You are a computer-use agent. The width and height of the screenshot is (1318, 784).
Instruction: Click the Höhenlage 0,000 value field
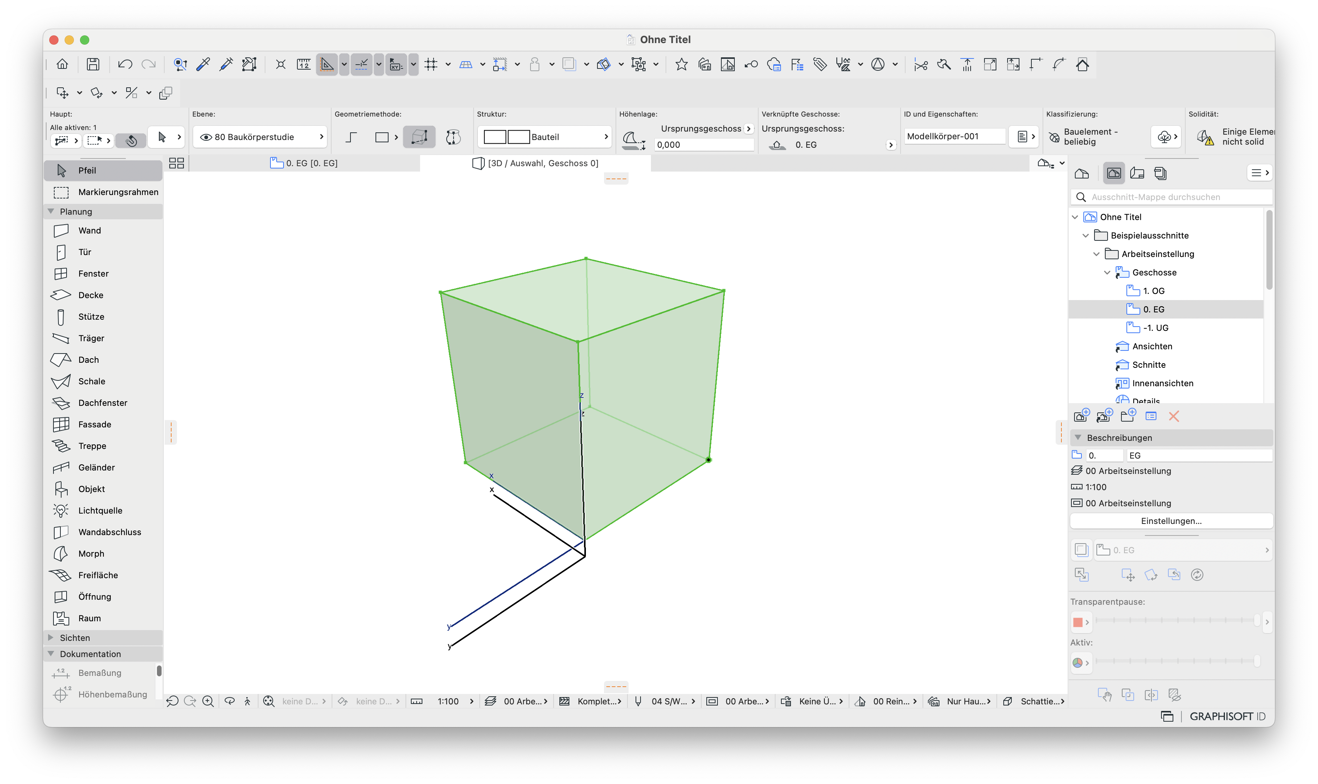pyautogui.click(x=704, y=145)
